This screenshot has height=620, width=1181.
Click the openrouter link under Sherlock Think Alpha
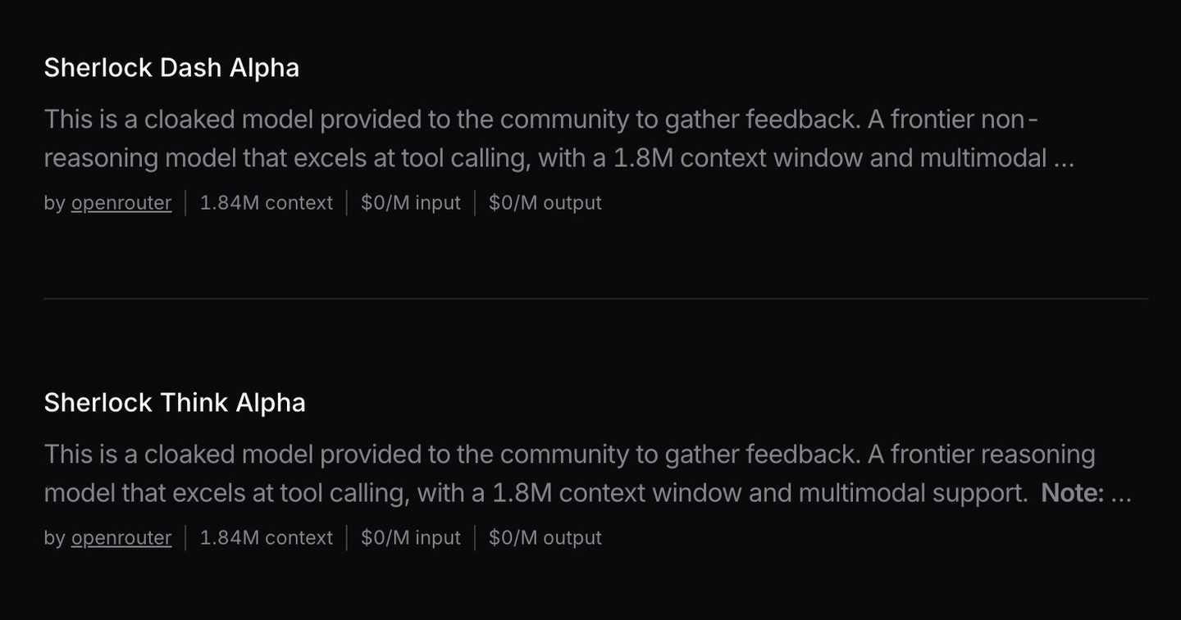(x=121, y=537)
